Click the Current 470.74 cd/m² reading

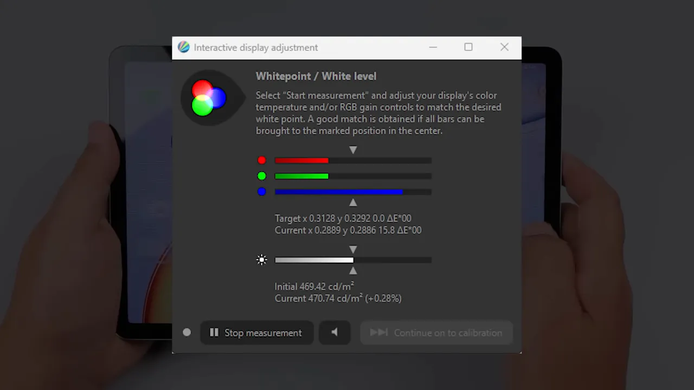338,298
